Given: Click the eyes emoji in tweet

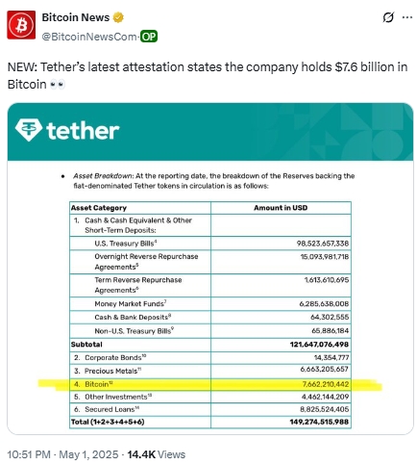Looking at the screenshot, I should click(x=58, y=85).
